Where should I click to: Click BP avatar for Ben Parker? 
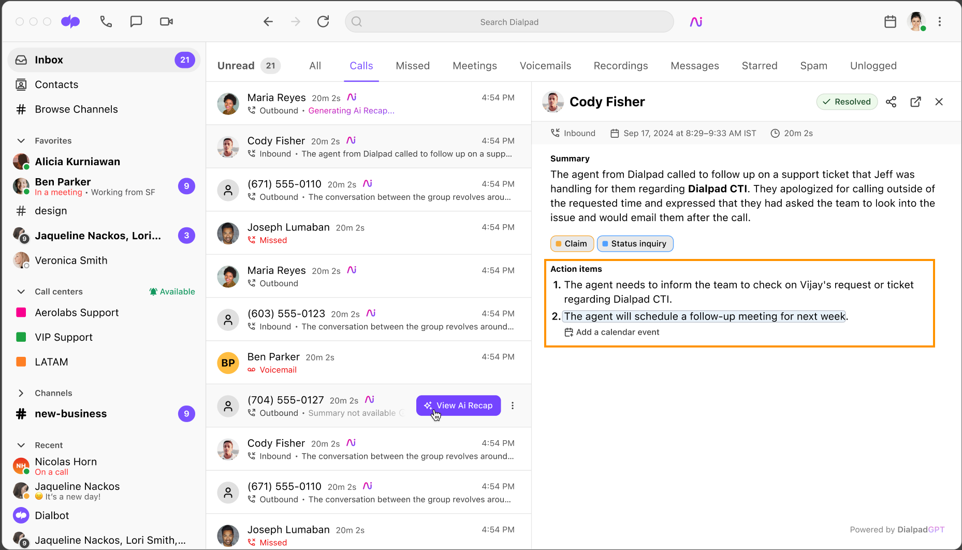pos(228,363)
